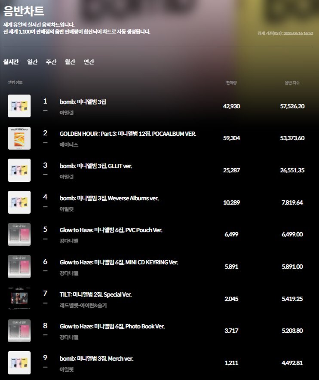This screenshot has height=380, width=319.
Task: Open the TILT Special Ver. album cover
Action: coord(19,298)
